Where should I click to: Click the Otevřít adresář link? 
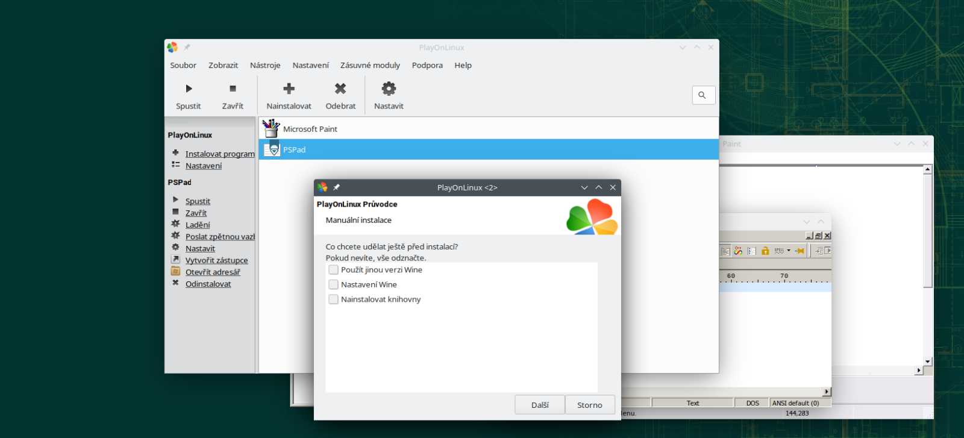(x=213, y=272)
